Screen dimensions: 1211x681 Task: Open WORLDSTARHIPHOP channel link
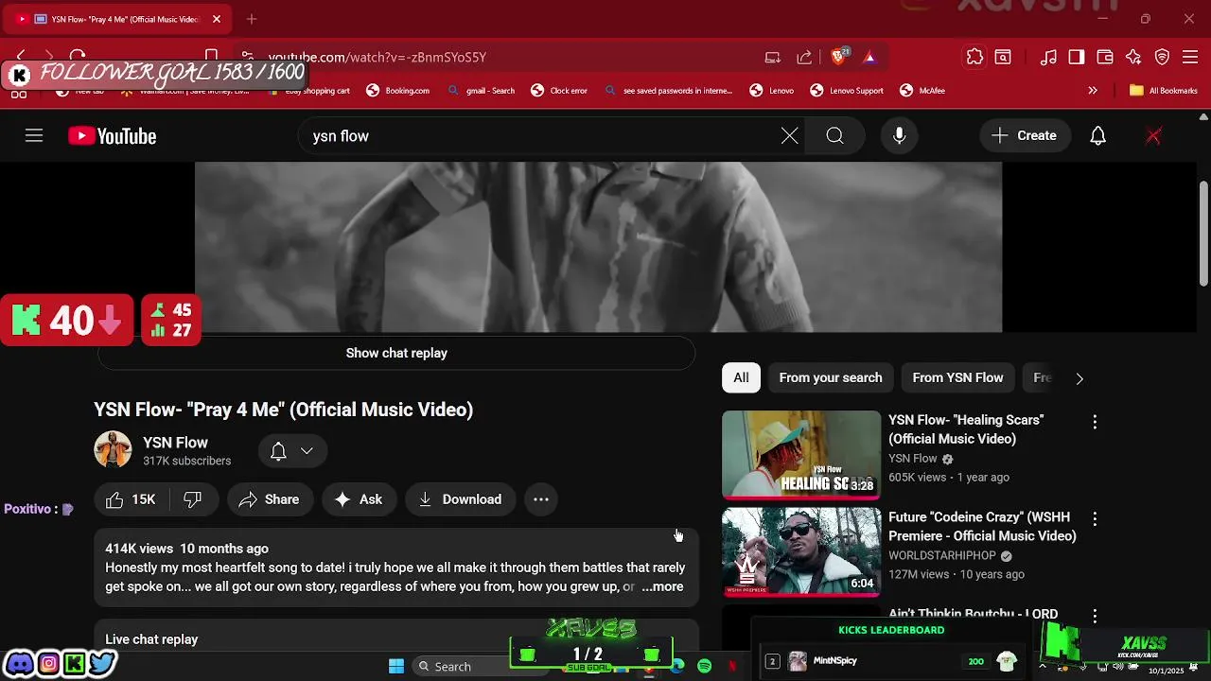coord(942,555)
